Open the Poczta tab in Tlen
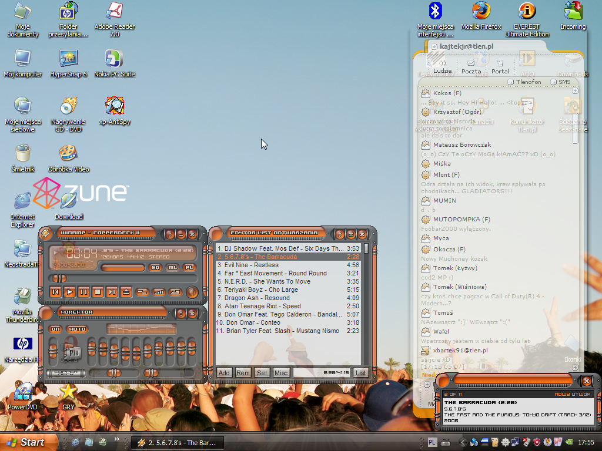Screen dimensions: 602x451 point(471,67)
